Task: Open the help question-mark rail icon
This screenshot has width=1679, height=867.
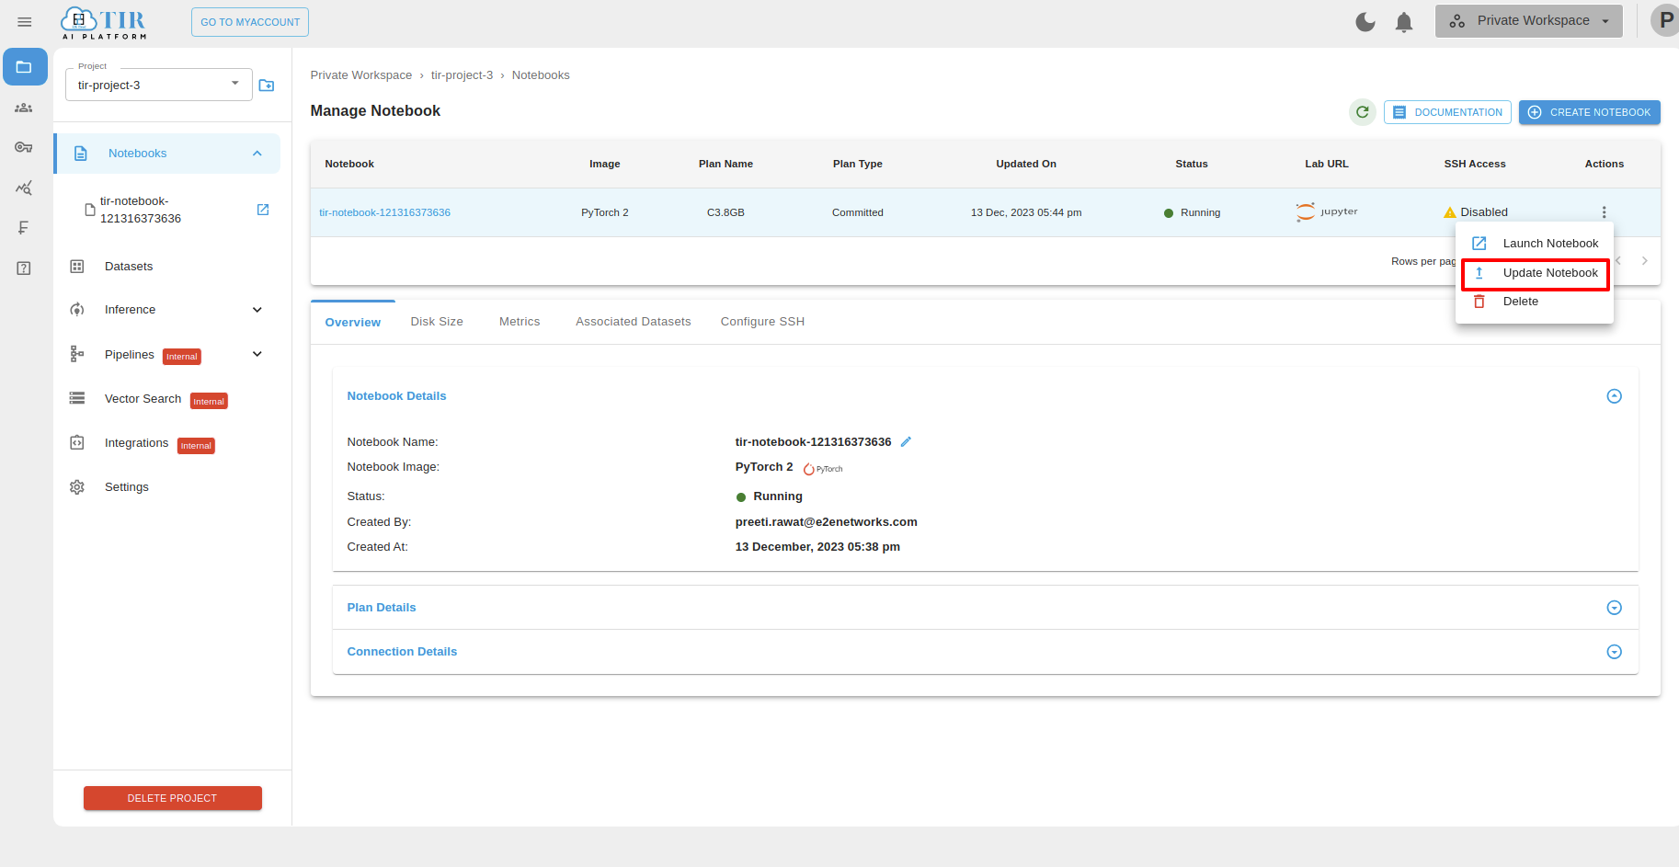Action: point(24,268)
